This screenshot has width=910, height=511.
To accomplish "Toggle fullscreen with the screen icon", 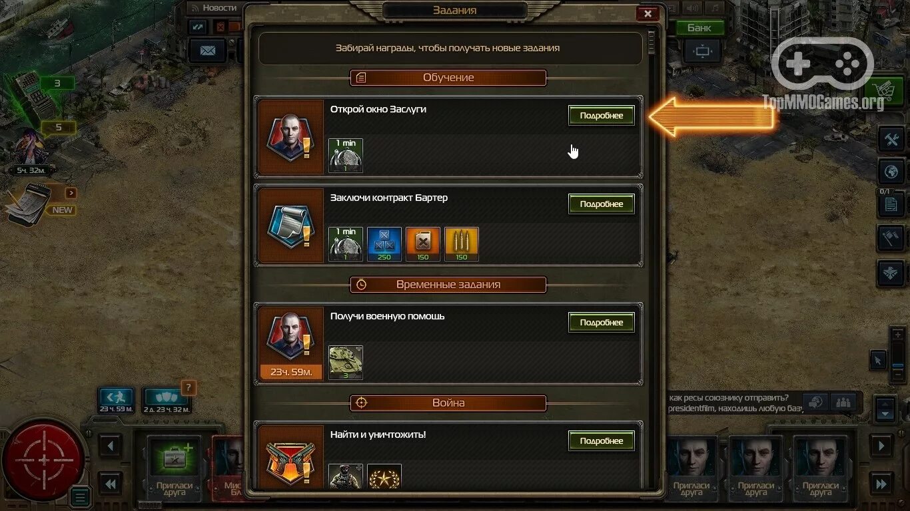I will point(702,51).
